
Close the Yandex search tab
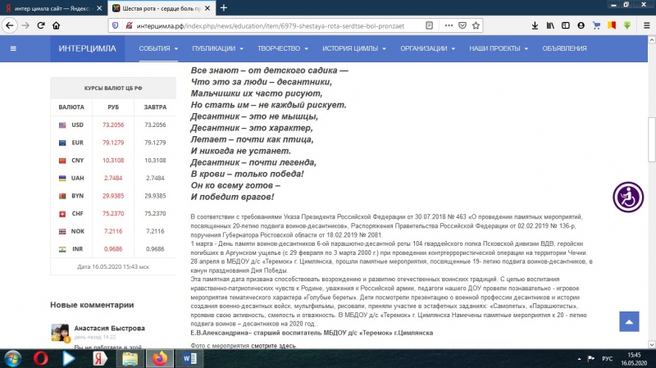pyautogui.click(x=99, y=8)
